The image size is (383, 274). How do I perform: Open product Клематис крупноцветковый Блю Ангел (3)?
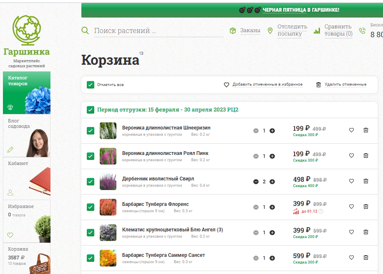pyautogui.click(x=172, y=230)
